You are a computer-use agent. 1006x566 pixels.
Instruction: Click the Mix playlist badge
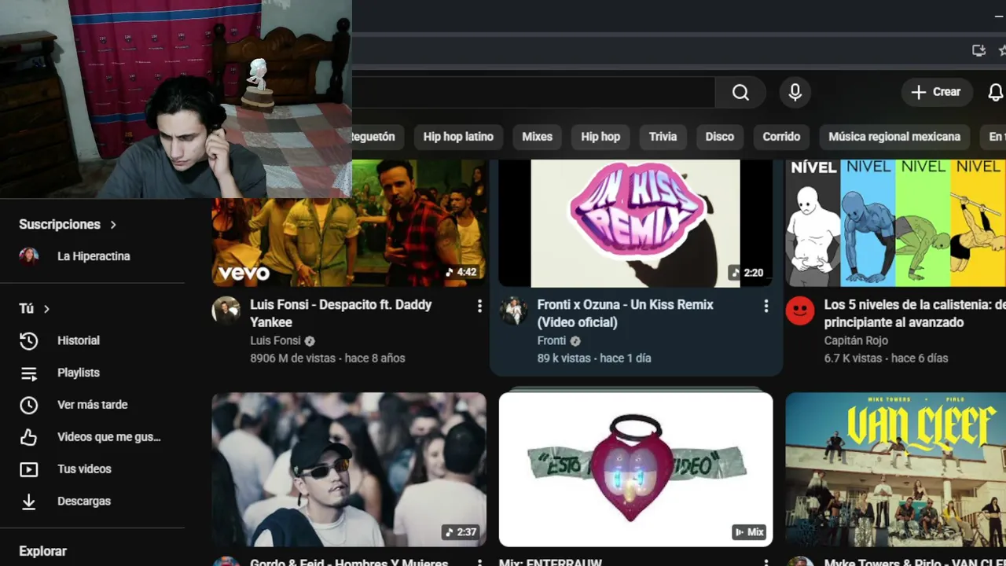(749, 532)
